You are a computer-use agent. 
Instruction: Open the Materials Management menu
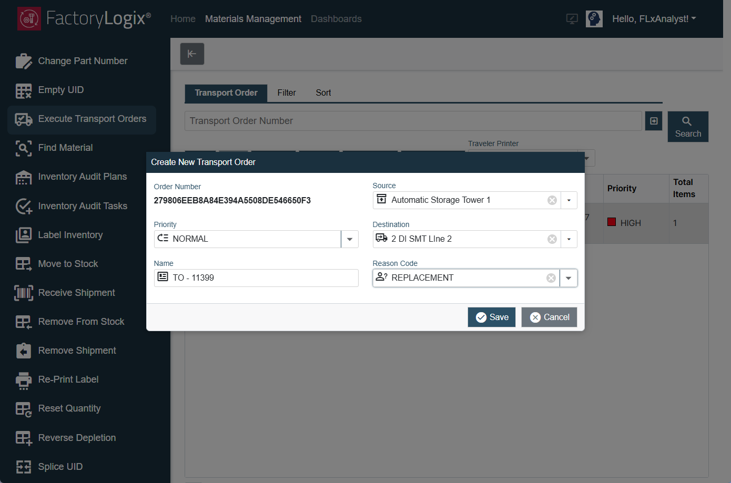click(253, 18)
